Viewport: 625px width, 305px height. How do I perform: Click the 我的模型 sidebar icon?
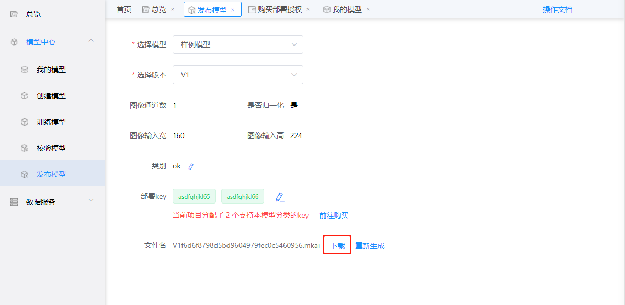coord(25,70)
